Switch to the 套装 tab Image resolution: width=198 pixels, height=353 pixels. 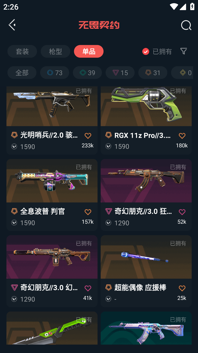coord(22,51)
